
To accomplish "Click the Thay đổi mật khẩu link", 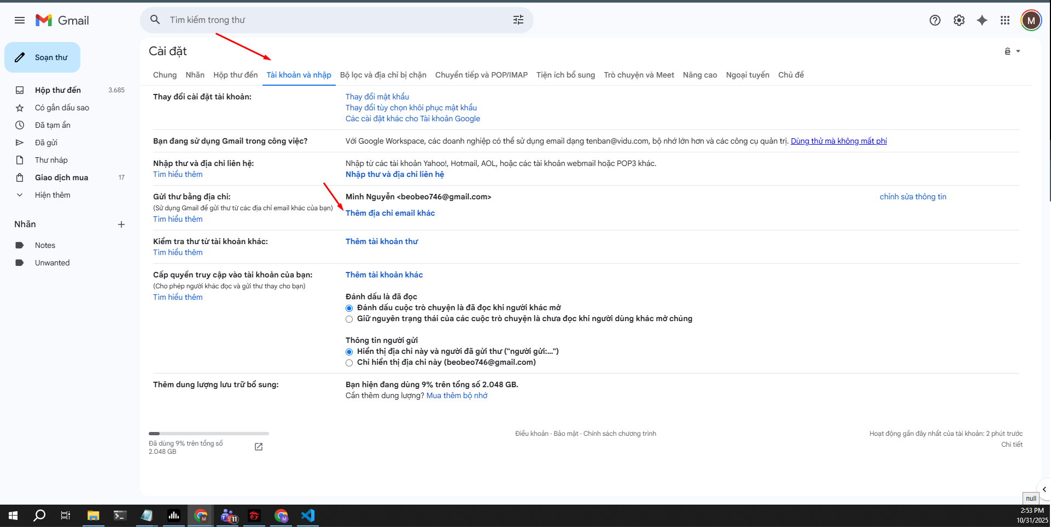I will [377, 97].
